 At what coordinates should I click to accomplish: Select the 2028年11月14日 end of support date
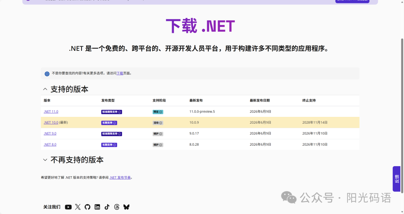click(x=315, y=122)
